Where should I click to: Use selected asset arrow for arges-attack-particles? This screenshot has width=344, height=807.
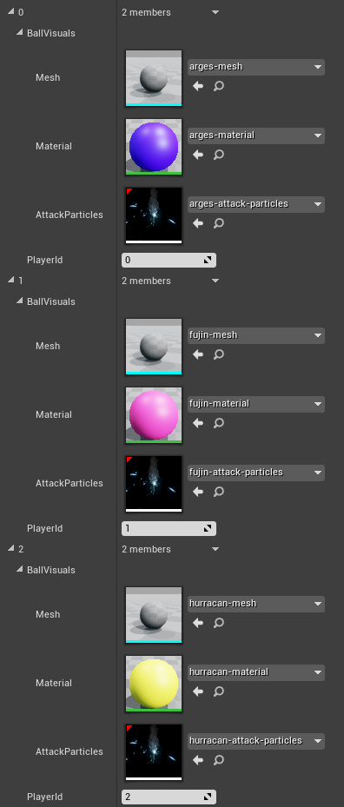tap(198, 223)
